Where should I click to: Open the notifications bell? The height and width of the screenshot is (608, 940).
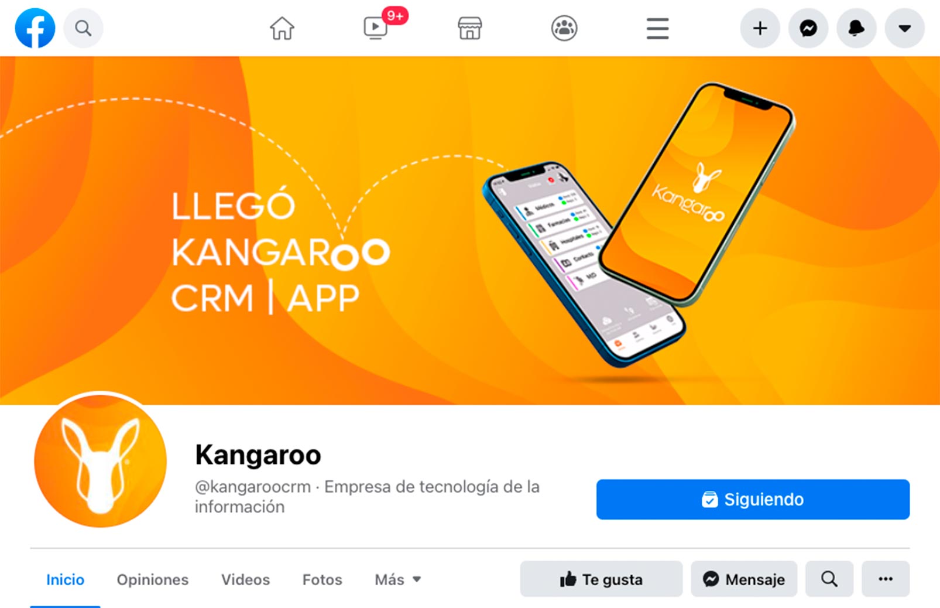pos(856,28)
